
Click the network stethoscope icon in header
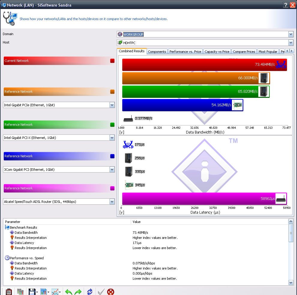[x=10, y=18]
